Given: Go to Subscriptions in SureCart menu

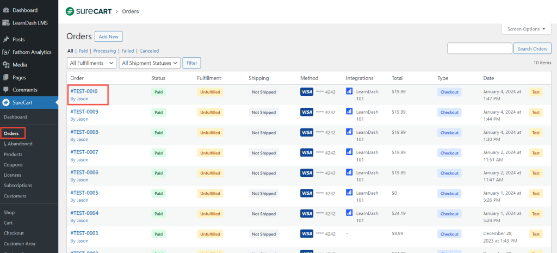Looking at the screenshot, I should [x=17, y=186].
